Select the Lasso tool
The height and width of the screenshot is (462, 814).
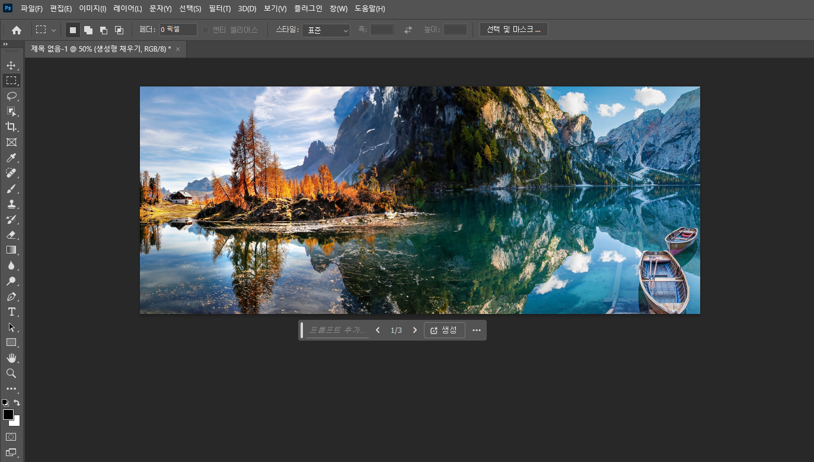11,96
